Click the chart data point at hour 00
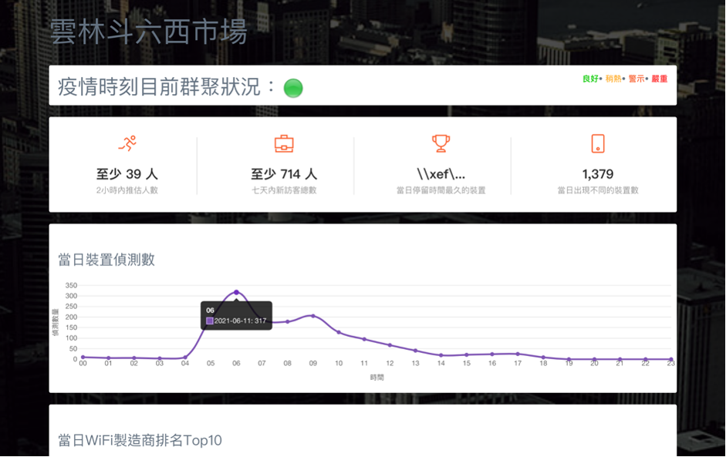726x457 pixels. 83,357
